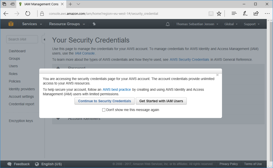Open the Edge Hub icon

(x=234, y=13)
